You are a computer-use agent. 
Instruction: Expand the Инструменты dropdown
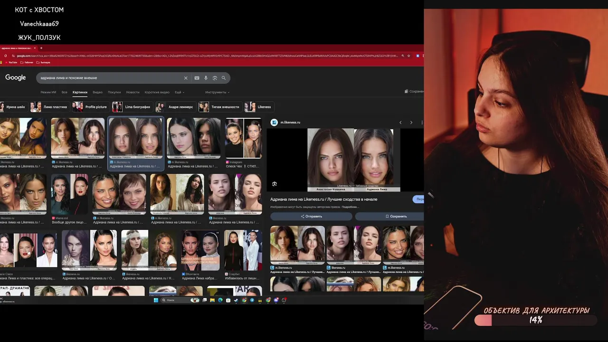pyautogui.click(x=217, y=92)
